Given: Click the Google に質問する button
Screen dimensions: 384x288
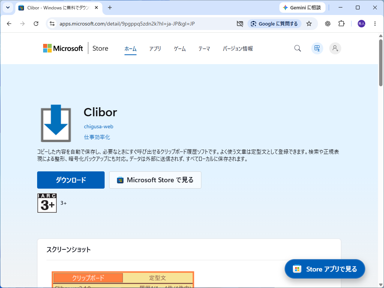Looking at the screenshot, I should pos(274,24).
